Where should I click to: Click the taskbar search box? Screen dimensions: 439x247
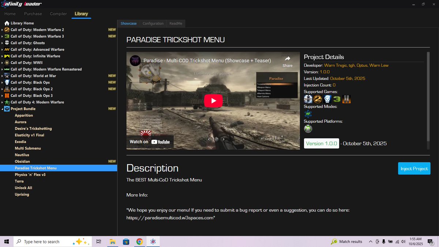pos(52,242)
